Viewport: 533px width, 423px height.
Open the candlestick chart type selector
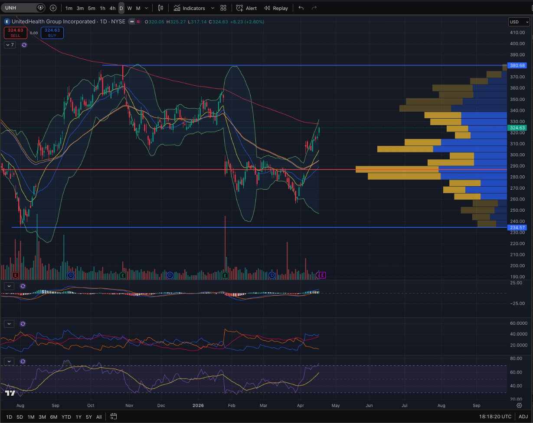click(x=161, y=8)
